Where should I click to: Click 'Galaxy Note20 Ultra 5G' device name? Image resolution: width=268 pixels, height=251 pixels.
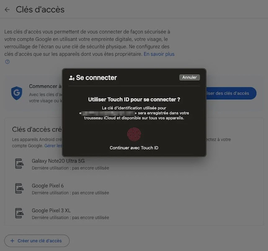coord(58,161)
